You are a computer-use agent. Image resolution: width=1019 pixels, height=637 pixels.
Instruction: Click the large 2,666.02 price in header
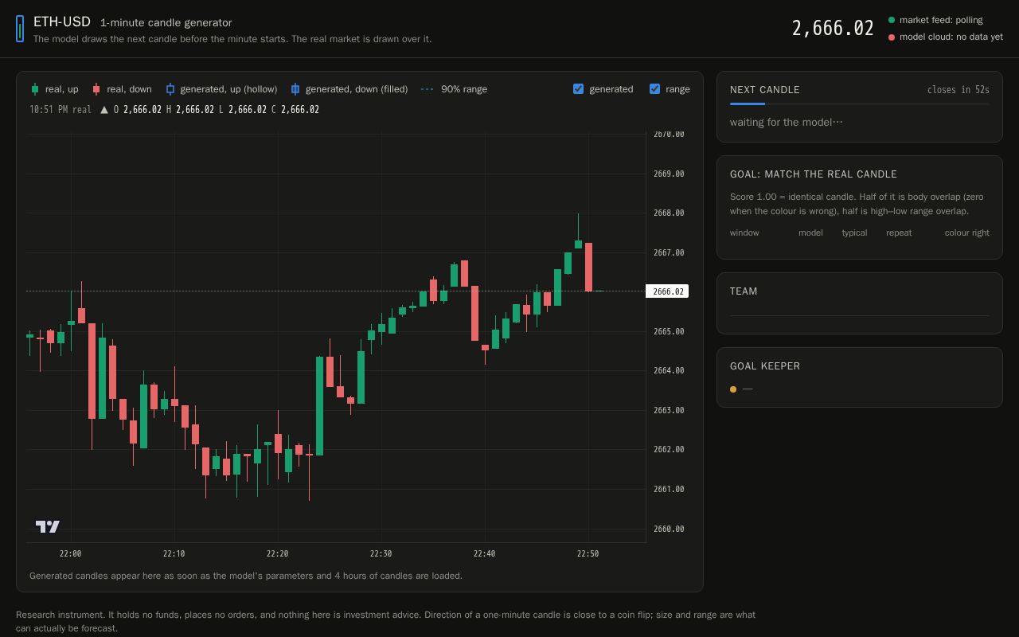point(833,29)
